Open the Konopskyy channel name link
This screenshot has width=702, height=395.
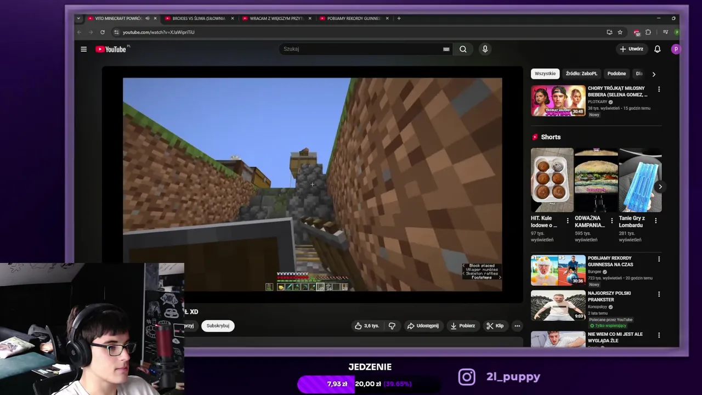click(597, 307)
